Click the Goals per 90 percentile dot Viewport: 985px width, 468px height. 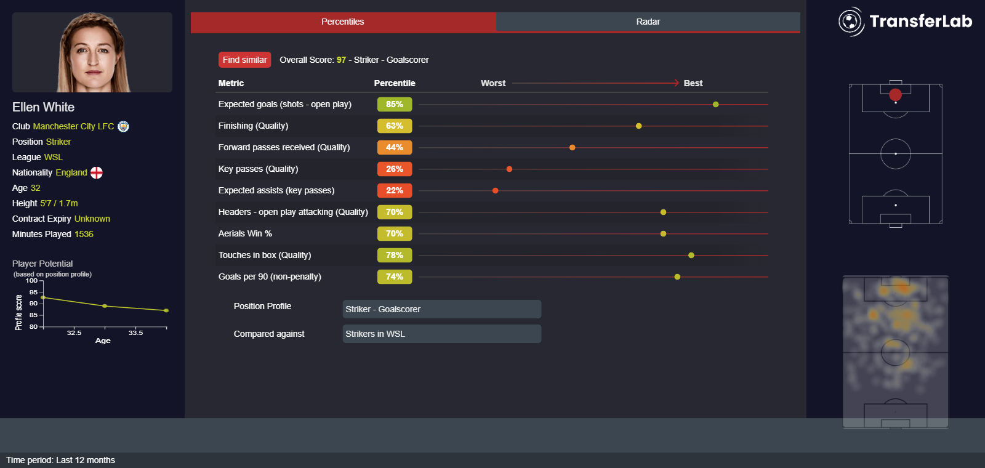677,277
